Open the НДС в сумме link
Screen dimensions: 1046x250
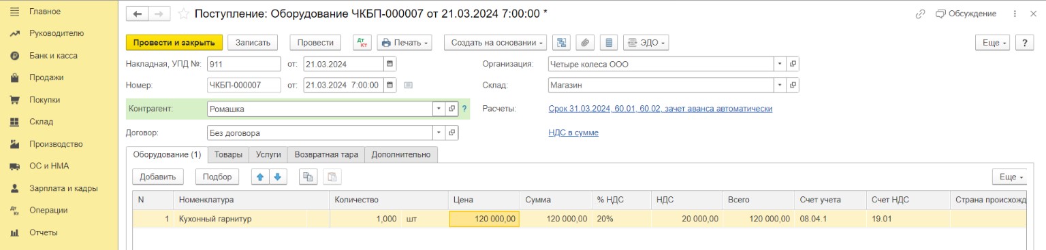point(573,132)
